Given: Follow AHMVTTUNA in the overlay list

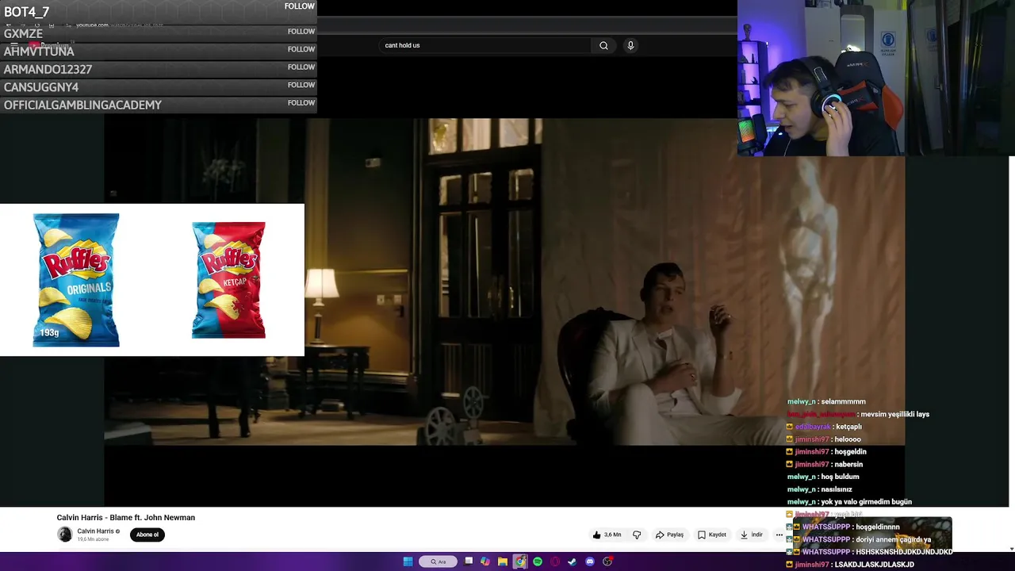Looking at the screenshot, I should coord(301,49).
